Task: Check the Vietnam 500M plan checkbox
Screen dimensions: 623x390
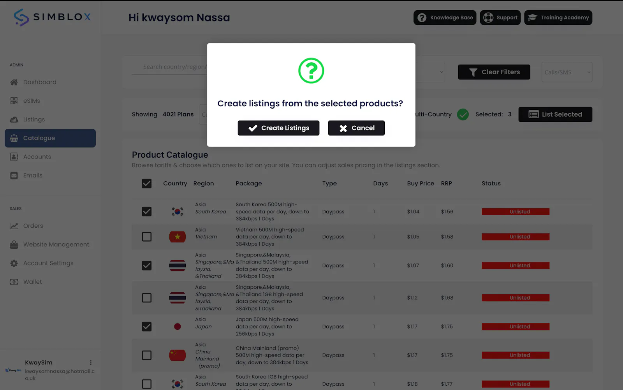Action: pos(147,237)
